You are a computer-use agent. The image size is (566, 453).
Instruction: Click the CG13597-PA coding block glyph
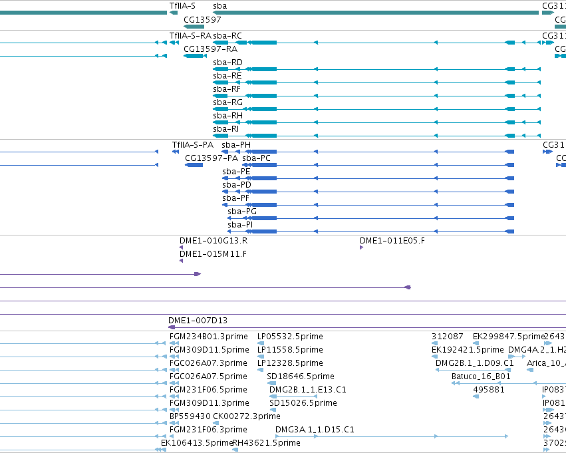(x=194, y=165)
